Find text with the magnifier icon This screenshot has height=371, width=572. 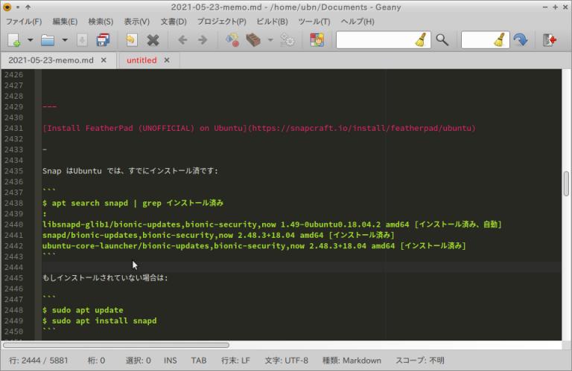[x=442, y=40]
